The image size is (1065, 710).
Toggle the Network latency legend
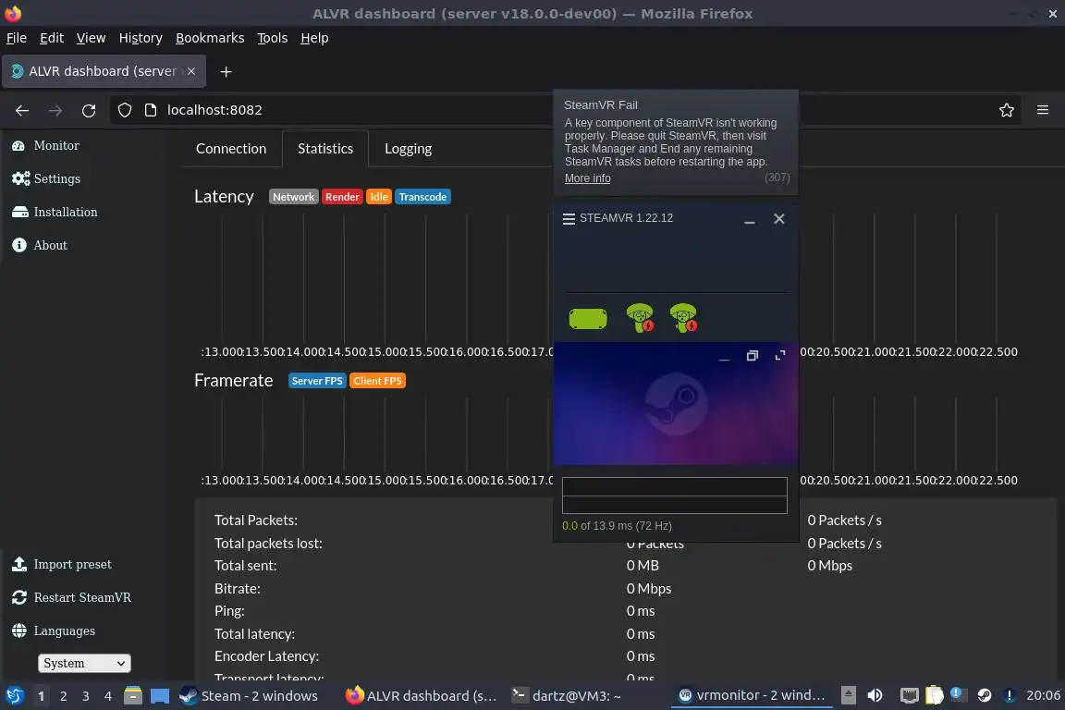[x=293, y=197]
